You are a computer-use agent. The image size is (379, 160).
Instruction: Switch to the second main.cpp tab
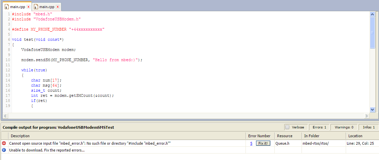(x=47, y=7)
